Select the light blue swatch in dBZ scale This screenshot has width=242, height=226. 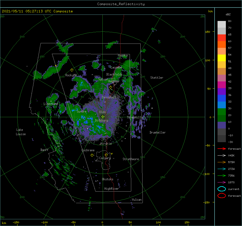(x=222, y=105)
